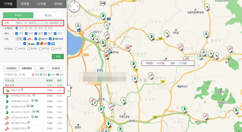The height and width of the screenshot is (132, 242).
Task: Collapse the side panel with orange arrow
Action: [69, 91]
